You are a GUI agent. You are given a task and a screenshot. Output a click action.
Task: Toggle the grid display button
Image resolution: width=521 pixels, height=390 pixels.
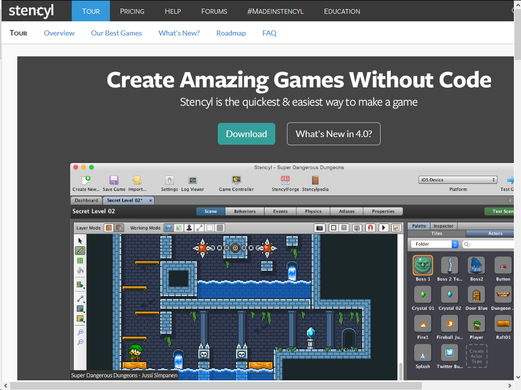click(x=344, y=228)
